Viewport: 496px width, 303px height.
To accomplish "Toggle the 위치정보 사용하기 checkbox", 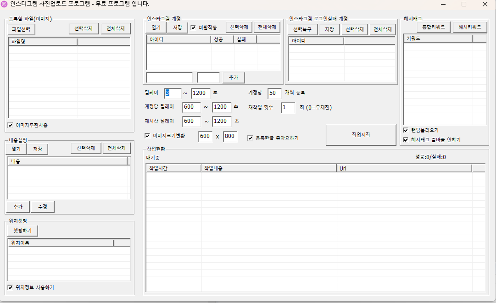I will click(10, 287).
